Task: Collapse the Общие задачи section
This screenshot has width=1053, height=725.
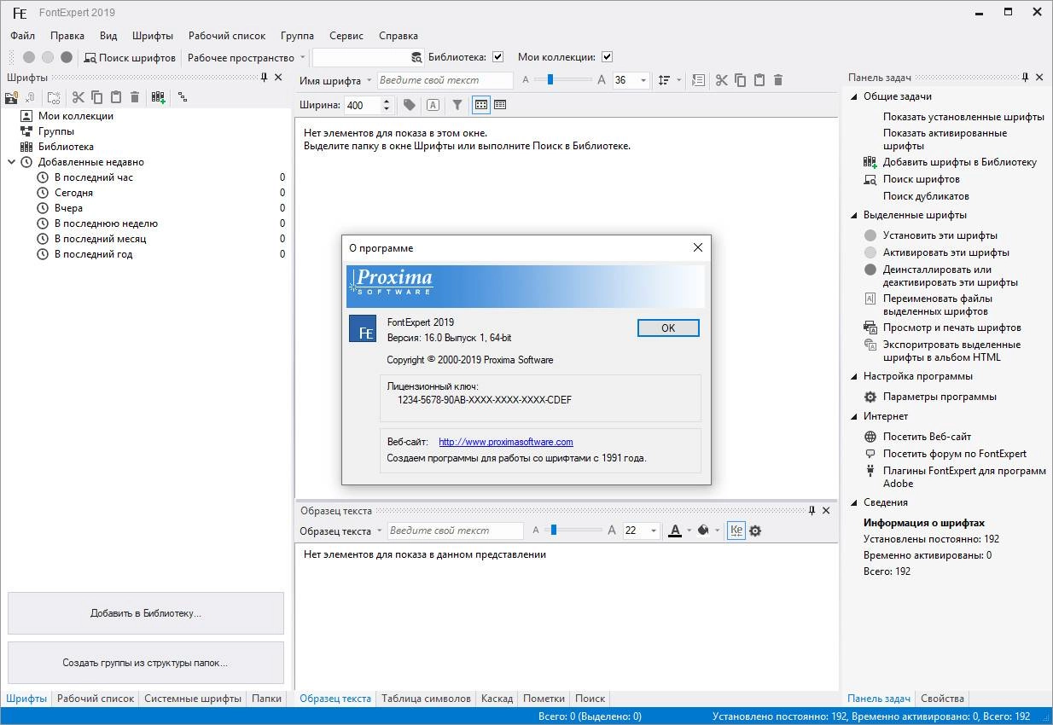Action: coord(855,96)
